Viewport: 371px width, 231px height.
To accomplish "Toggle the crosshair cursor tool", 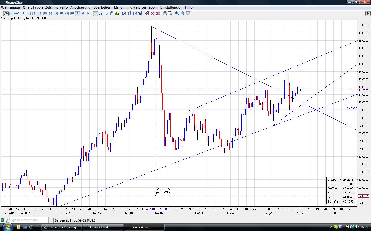I will coord(95,13).
